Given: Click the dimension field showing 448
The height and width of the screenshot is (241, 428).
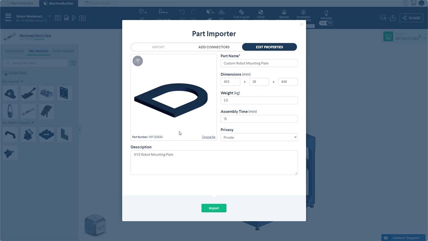Looking at the screenshot, I should click(x=288, y=82).
